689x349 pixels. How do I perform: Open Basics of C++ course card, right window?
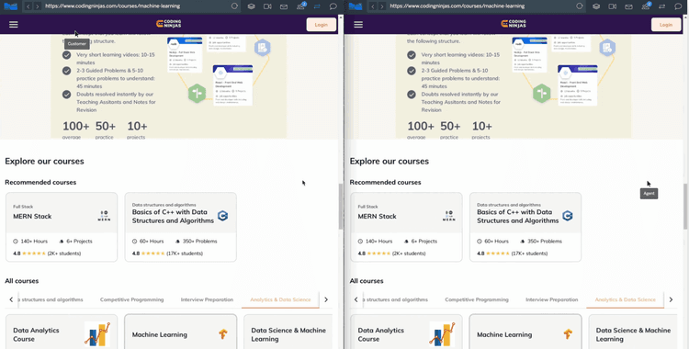[x=525, y=227]
